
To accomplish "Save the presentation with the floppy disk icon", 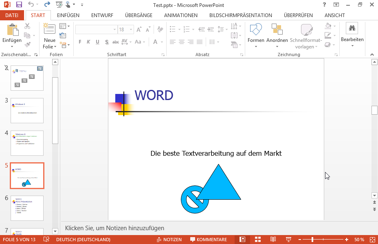I will [19, 4].
